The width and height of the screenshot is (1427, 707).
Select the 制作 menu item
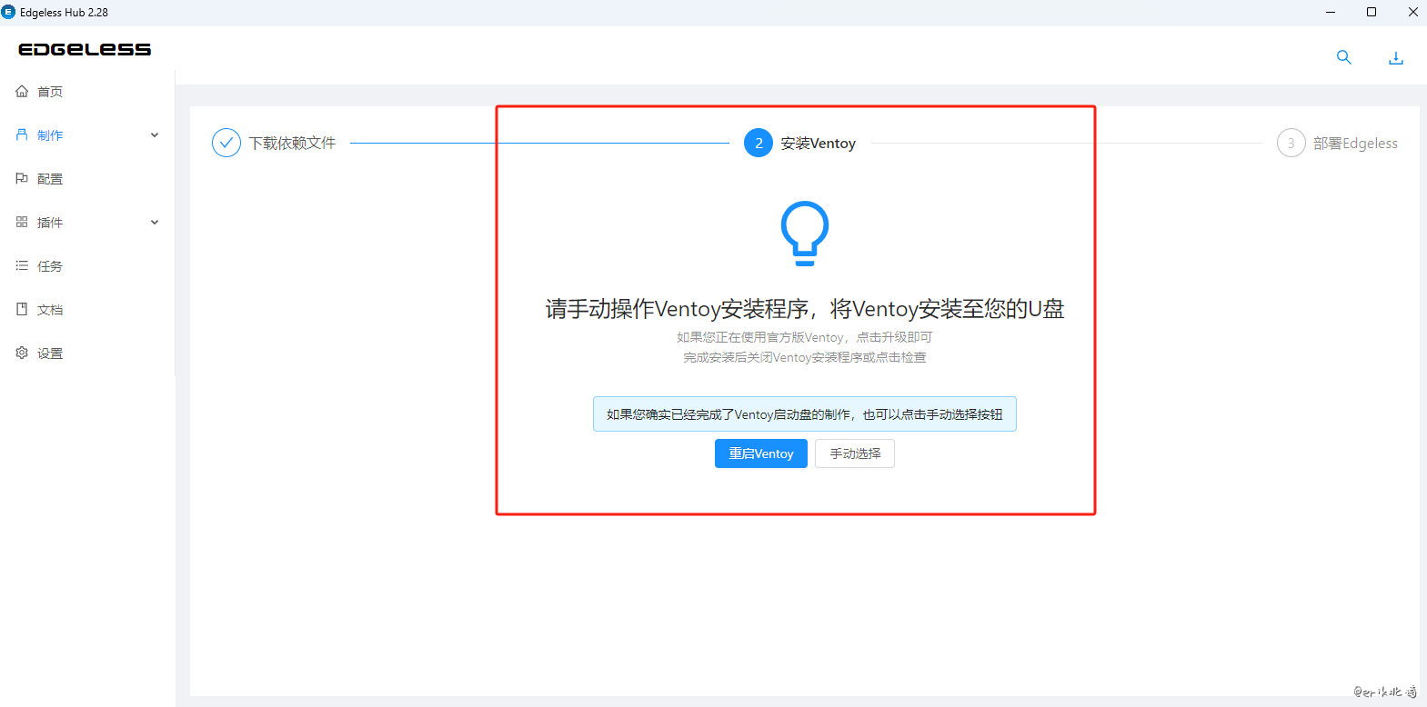tap(50, 135)
